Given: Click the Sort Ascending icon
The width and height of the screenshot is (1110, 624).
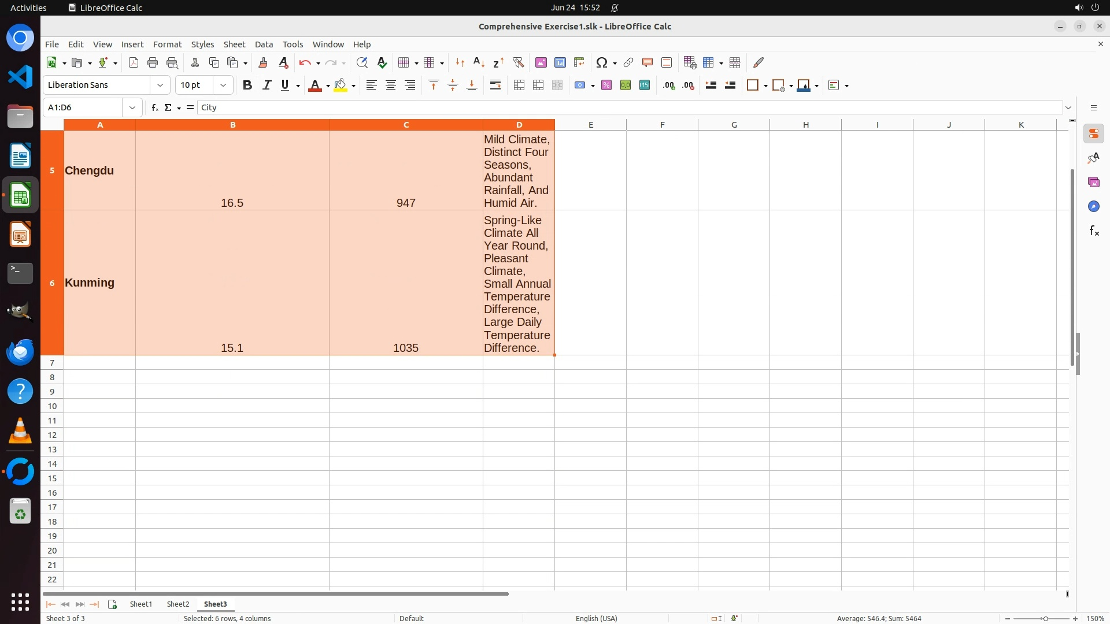Looking at the screenshot, I should (479, 62).
